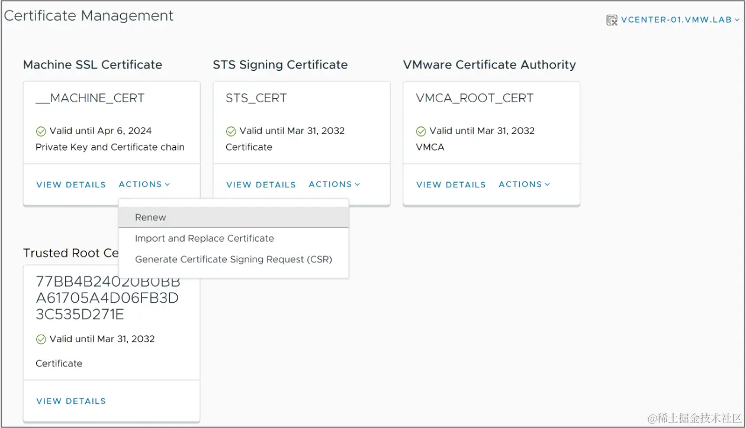Click the green valid checkmark on __MACHINE_CERT
The width and height of the screenshot is (746, 428).
[x=41, y=131]
